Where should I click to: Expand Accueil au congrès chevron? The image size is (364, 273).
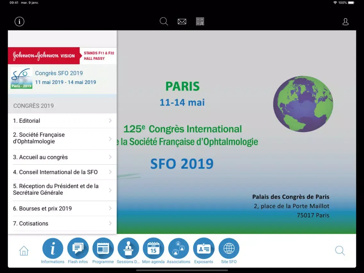pos(110,157)
